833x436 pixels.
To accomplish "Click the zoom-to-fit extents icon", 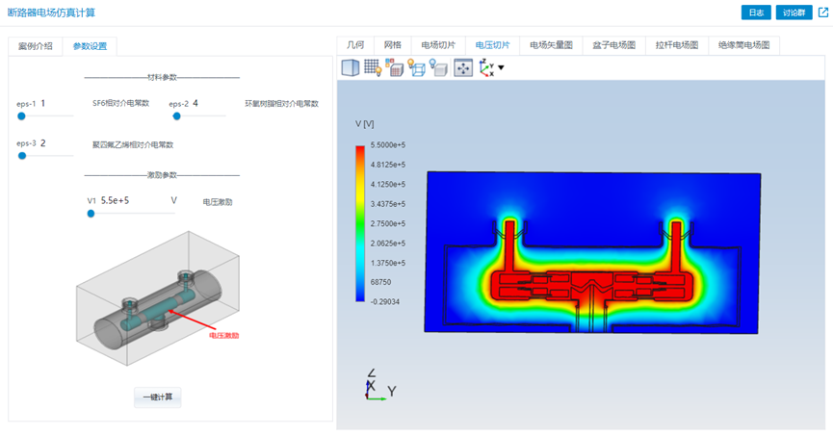I will 463,68.
